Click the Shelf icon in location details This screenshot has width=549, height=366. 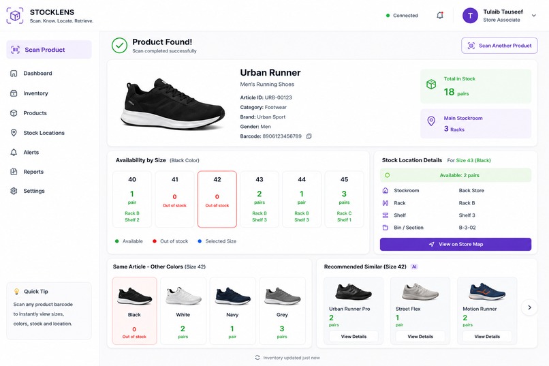(385, 215)
